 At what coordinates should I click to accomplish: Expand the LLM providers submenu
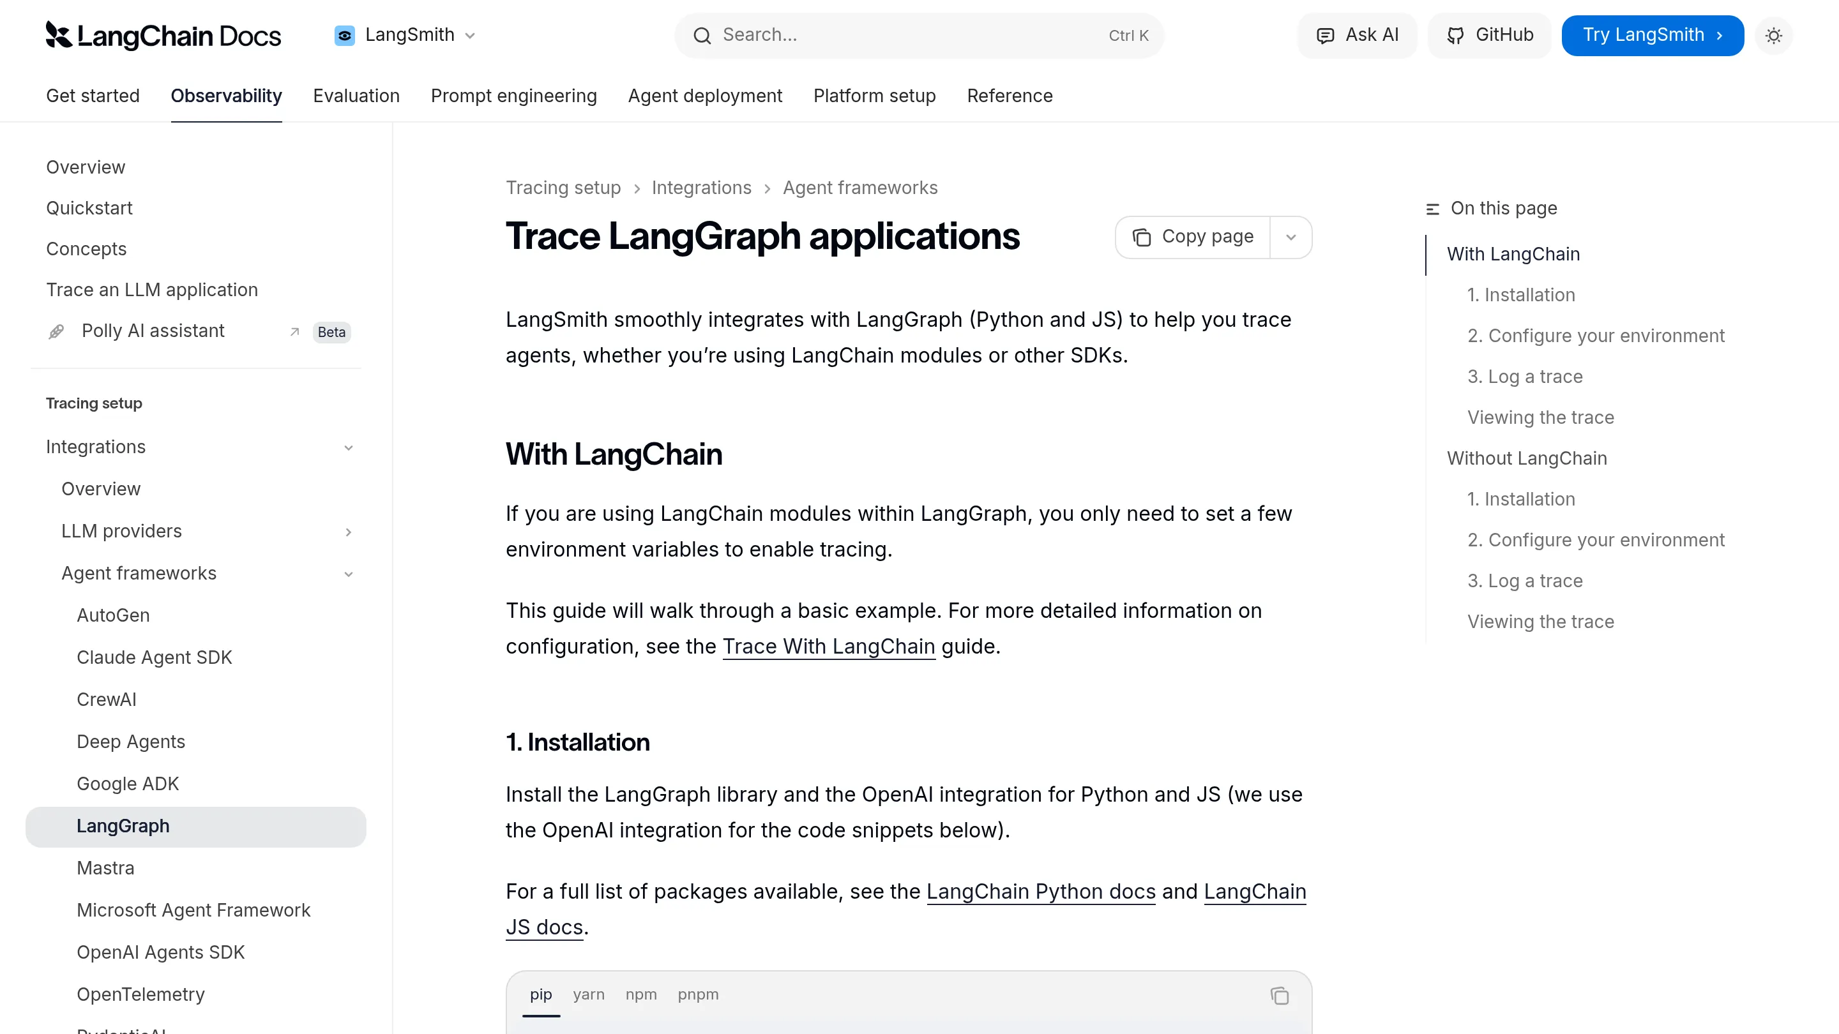point(349,532)
